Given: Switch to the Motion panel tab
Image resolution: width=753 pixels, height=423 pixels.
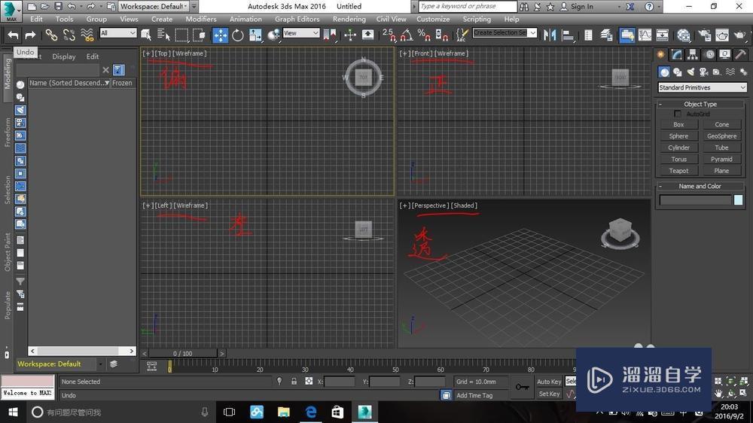Looking at the screenshot, I should pos(709,55).
